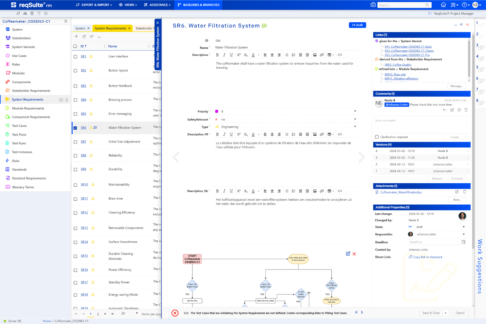Go to previous requirement with left arrow
Screen dimensions: 486x324
(176, 157)
